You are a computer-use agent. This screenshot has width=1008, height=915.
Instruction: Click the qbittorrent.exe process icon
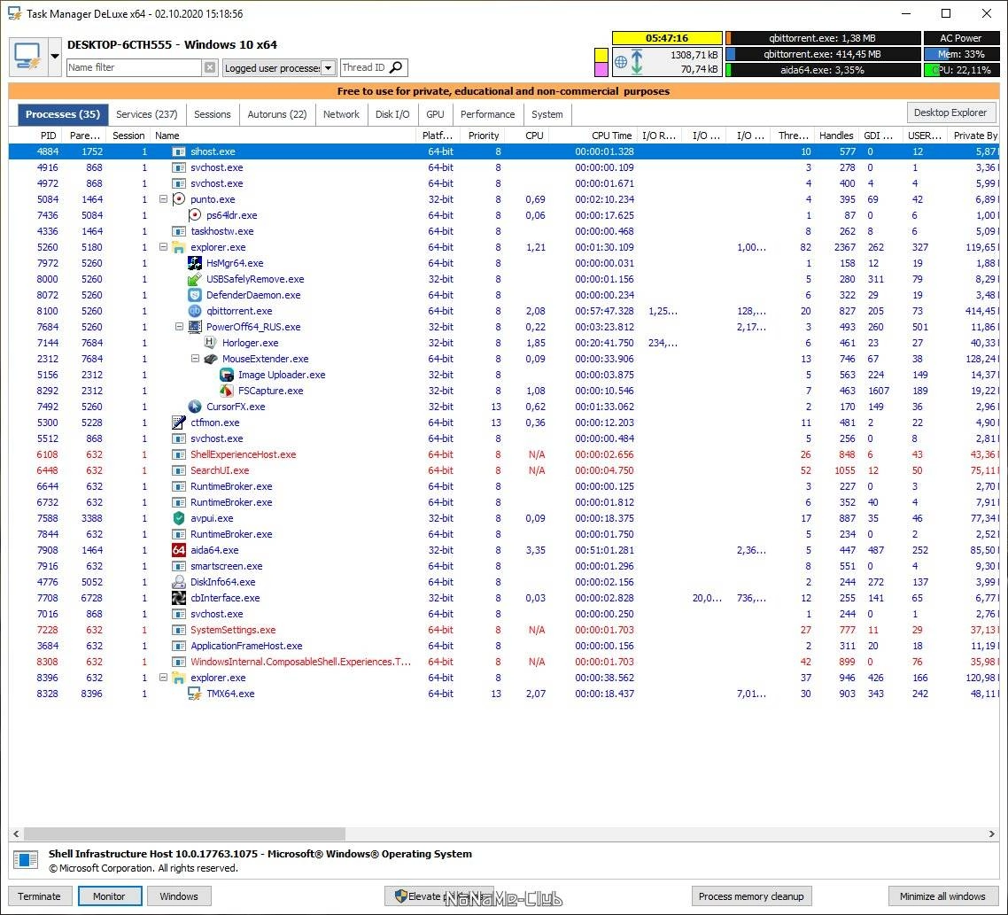pyautogui.click(x=195, y=311)
